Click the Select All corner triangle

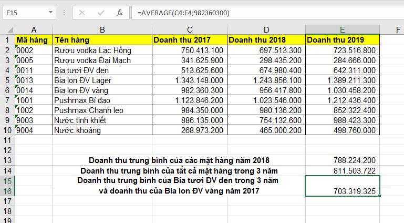8,29
